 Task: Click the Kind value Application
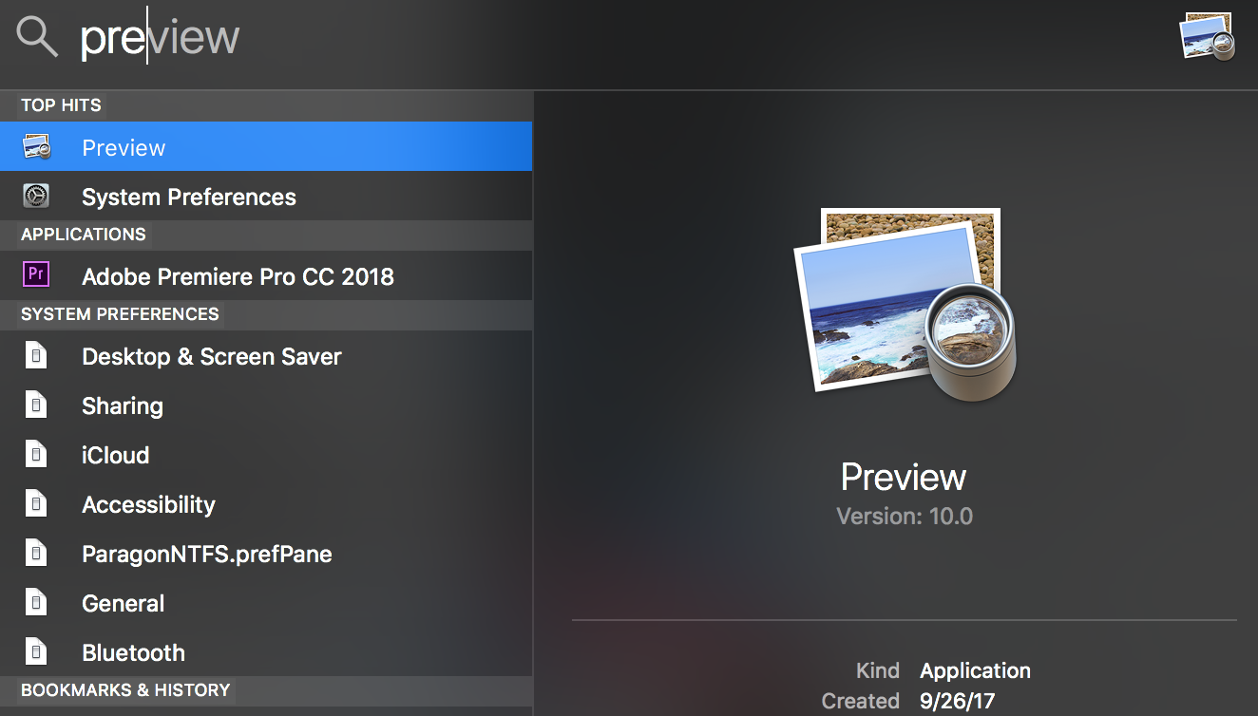coord(975,670)
